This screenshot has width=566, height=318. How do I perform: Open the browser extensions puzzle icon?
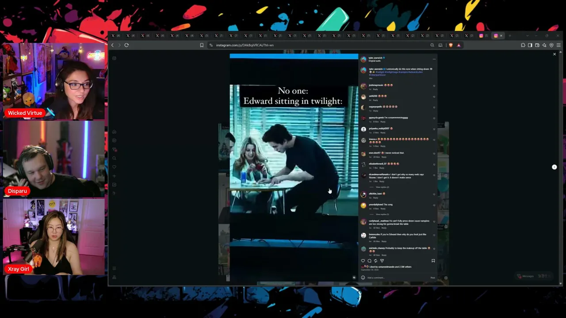coord(523,45)
